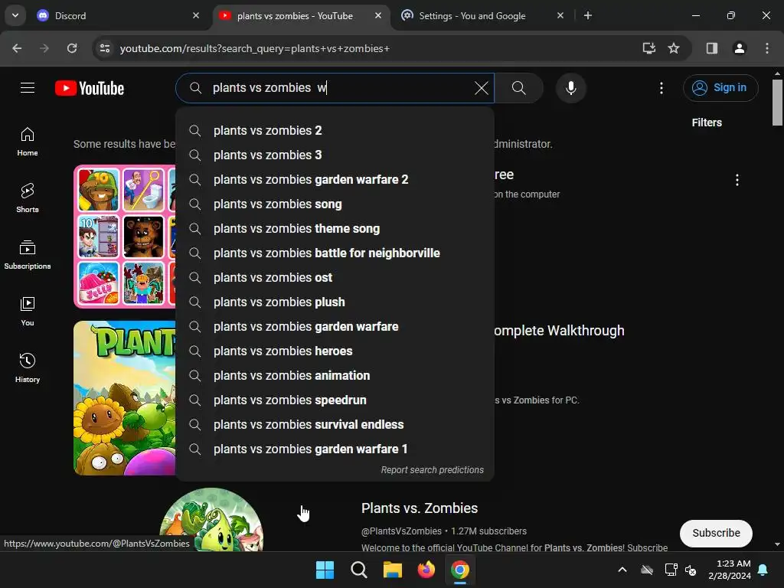Screen dimensions: 784x588
Task: Open Windows taskbar search
Action: click(358, 570)
